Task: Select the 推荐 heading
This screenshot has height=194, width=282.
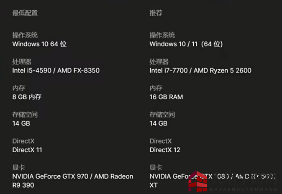Action: click(156, 13)
